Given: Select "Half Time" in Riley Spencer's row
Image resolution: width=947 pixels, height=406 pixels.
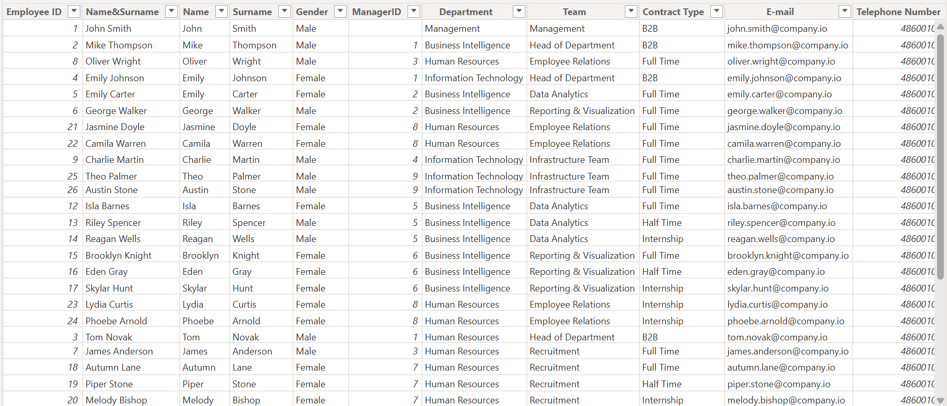Looking at the screenshot, I should click(682, 223).
